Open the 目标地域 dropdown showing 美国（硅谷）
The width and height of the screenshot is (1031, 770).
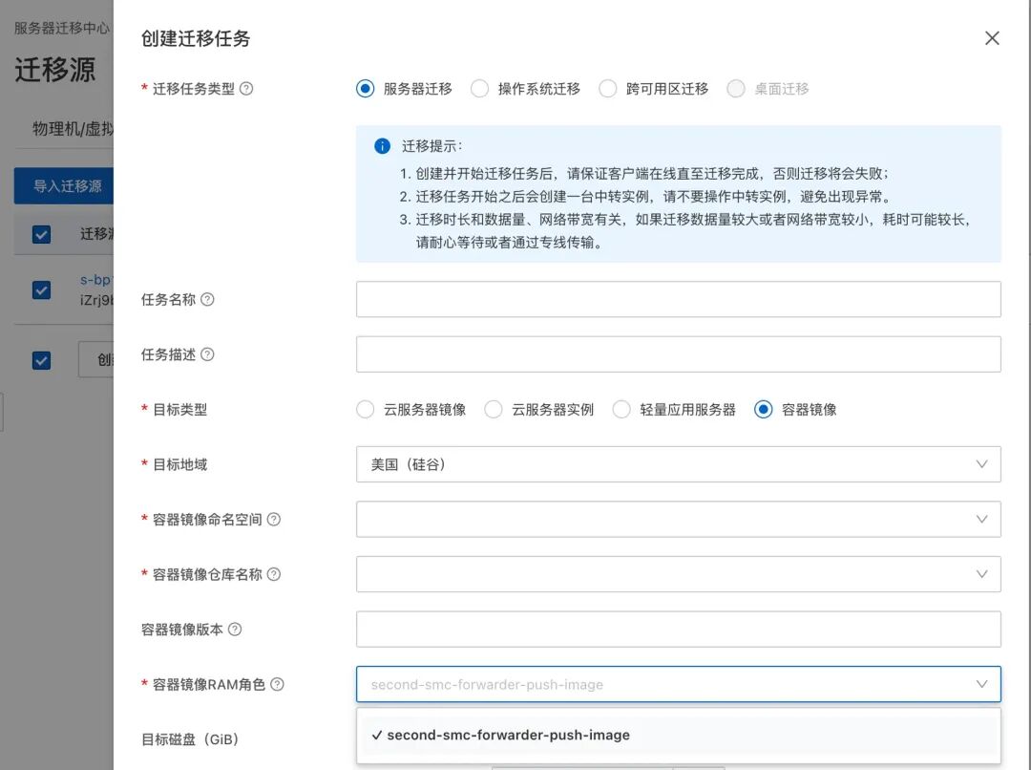click(x=679, y=464)
